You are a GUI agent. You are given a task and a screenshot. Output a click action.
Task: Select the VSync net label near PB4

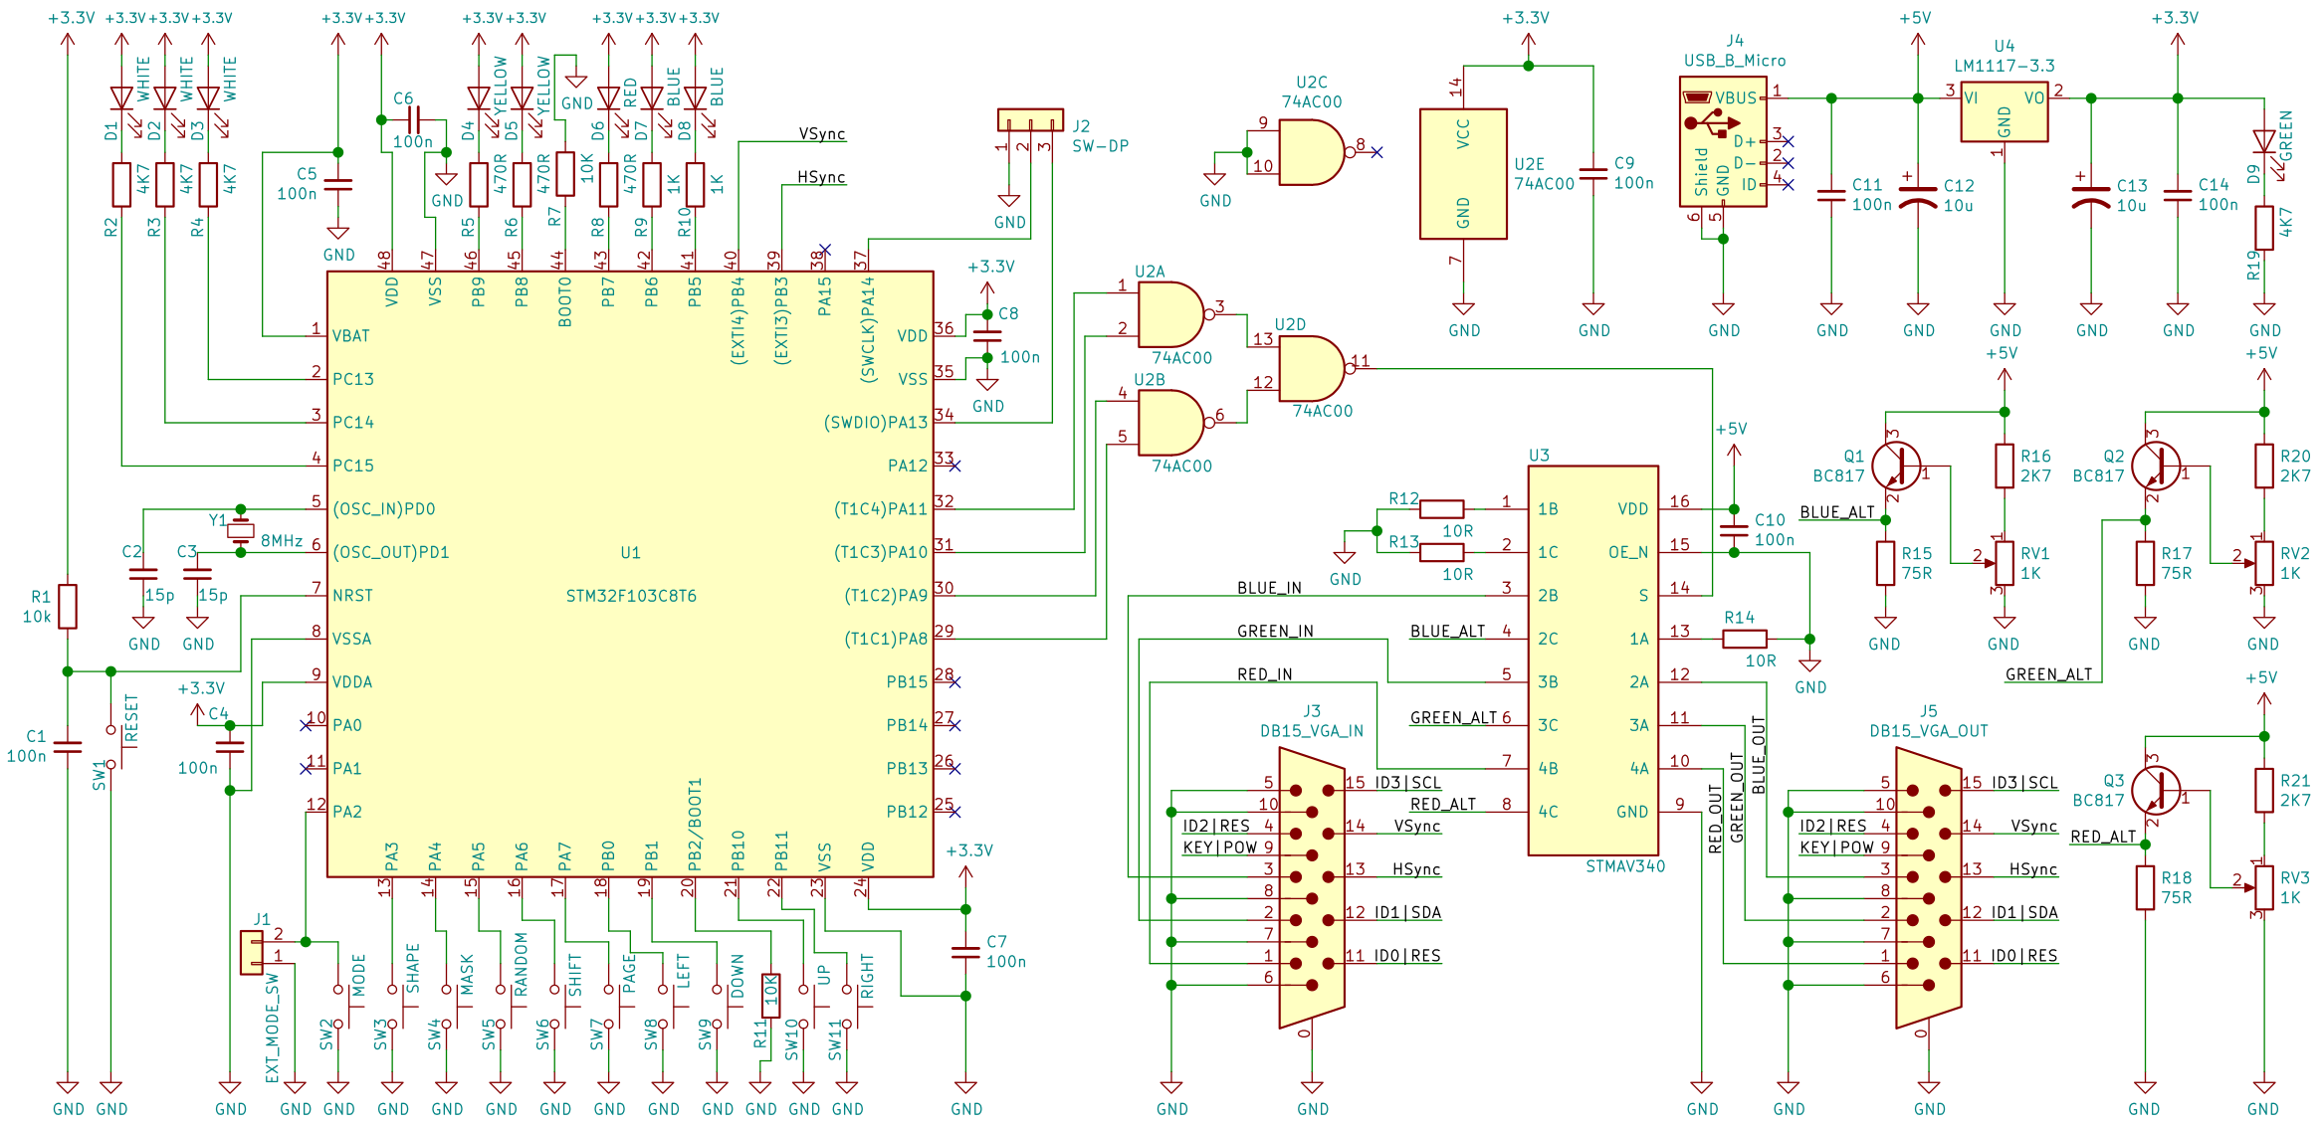[820, 130]
